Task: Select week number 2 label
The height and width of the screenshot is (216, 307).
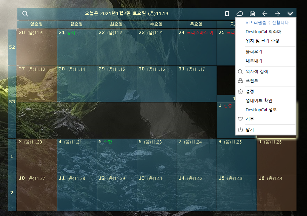Action: point(12,193)
